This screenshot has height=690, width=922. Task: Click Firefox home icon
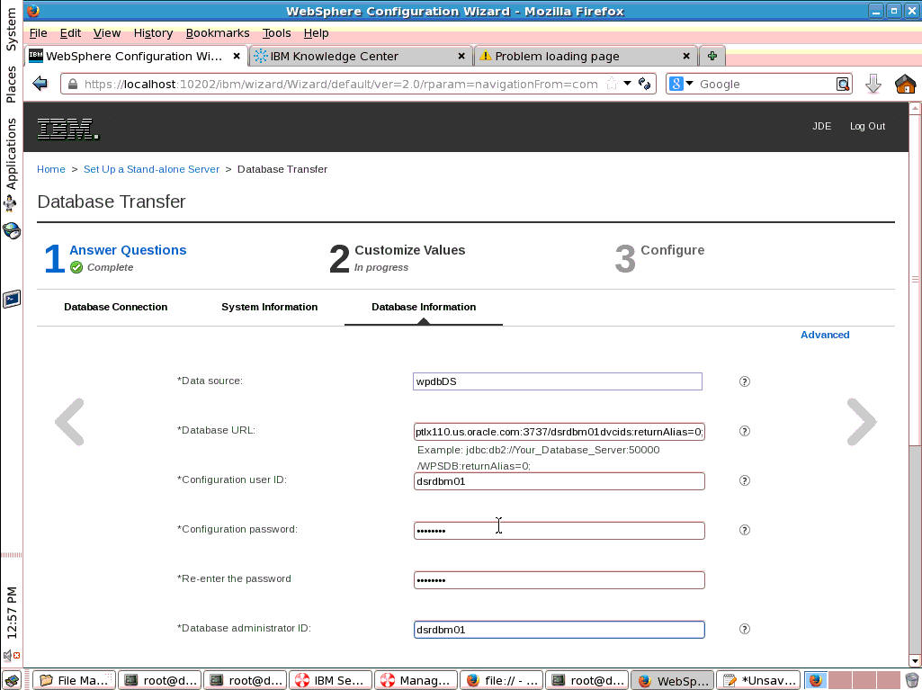[x=905, y=84]
